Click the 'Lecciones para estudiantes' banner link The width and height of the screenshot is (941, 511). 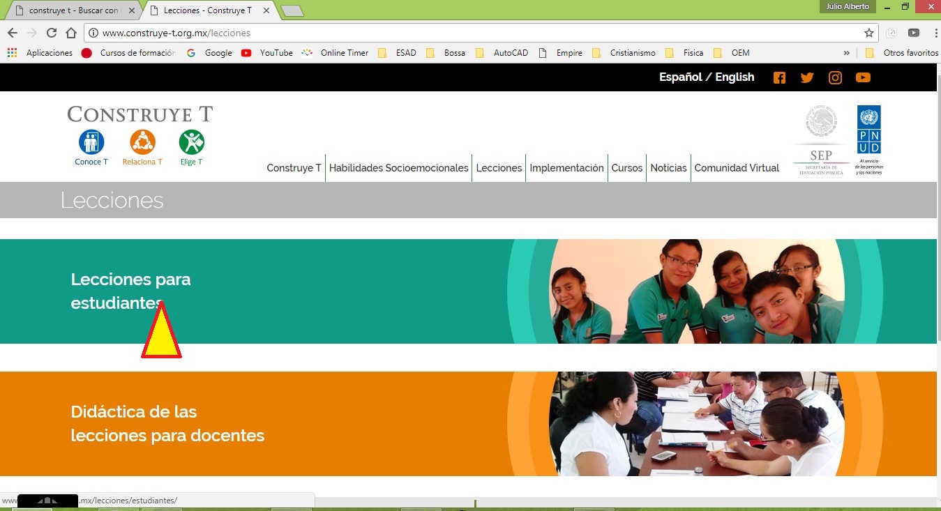point(130,291)
